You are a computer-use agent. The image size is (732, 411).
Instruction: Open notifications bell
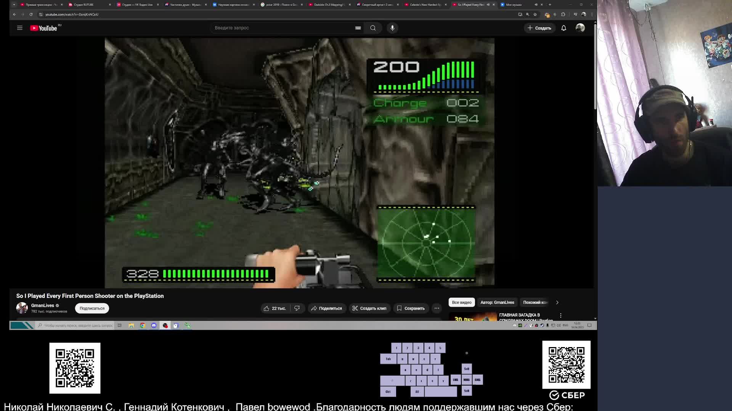[563, 28]
